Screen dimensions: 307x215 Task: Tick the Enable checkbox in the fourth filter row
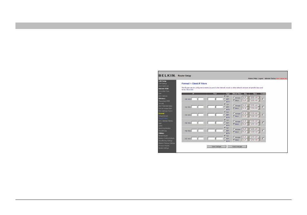click(x=263, y=123)
